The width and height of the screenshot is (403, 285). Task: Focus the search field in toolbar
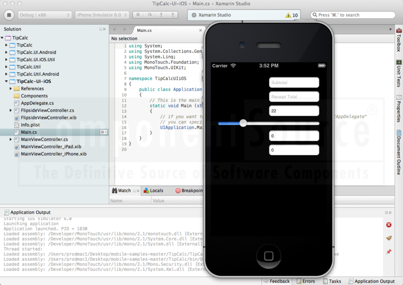coord(353,15)
